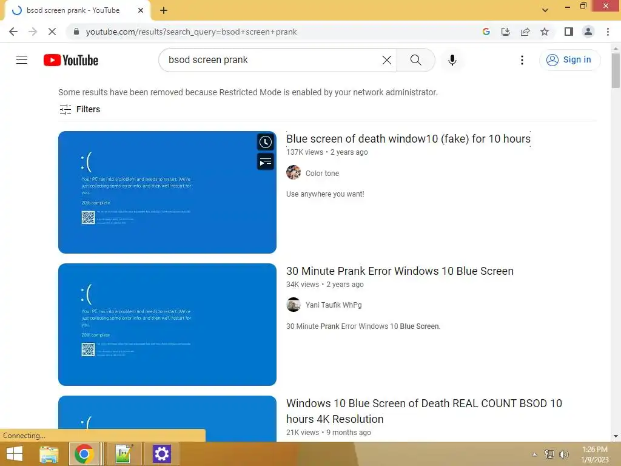Viewport: 621px width, 466px height.
Task: Toggle the Chrome side panel
Action: [x=569, y=32]
